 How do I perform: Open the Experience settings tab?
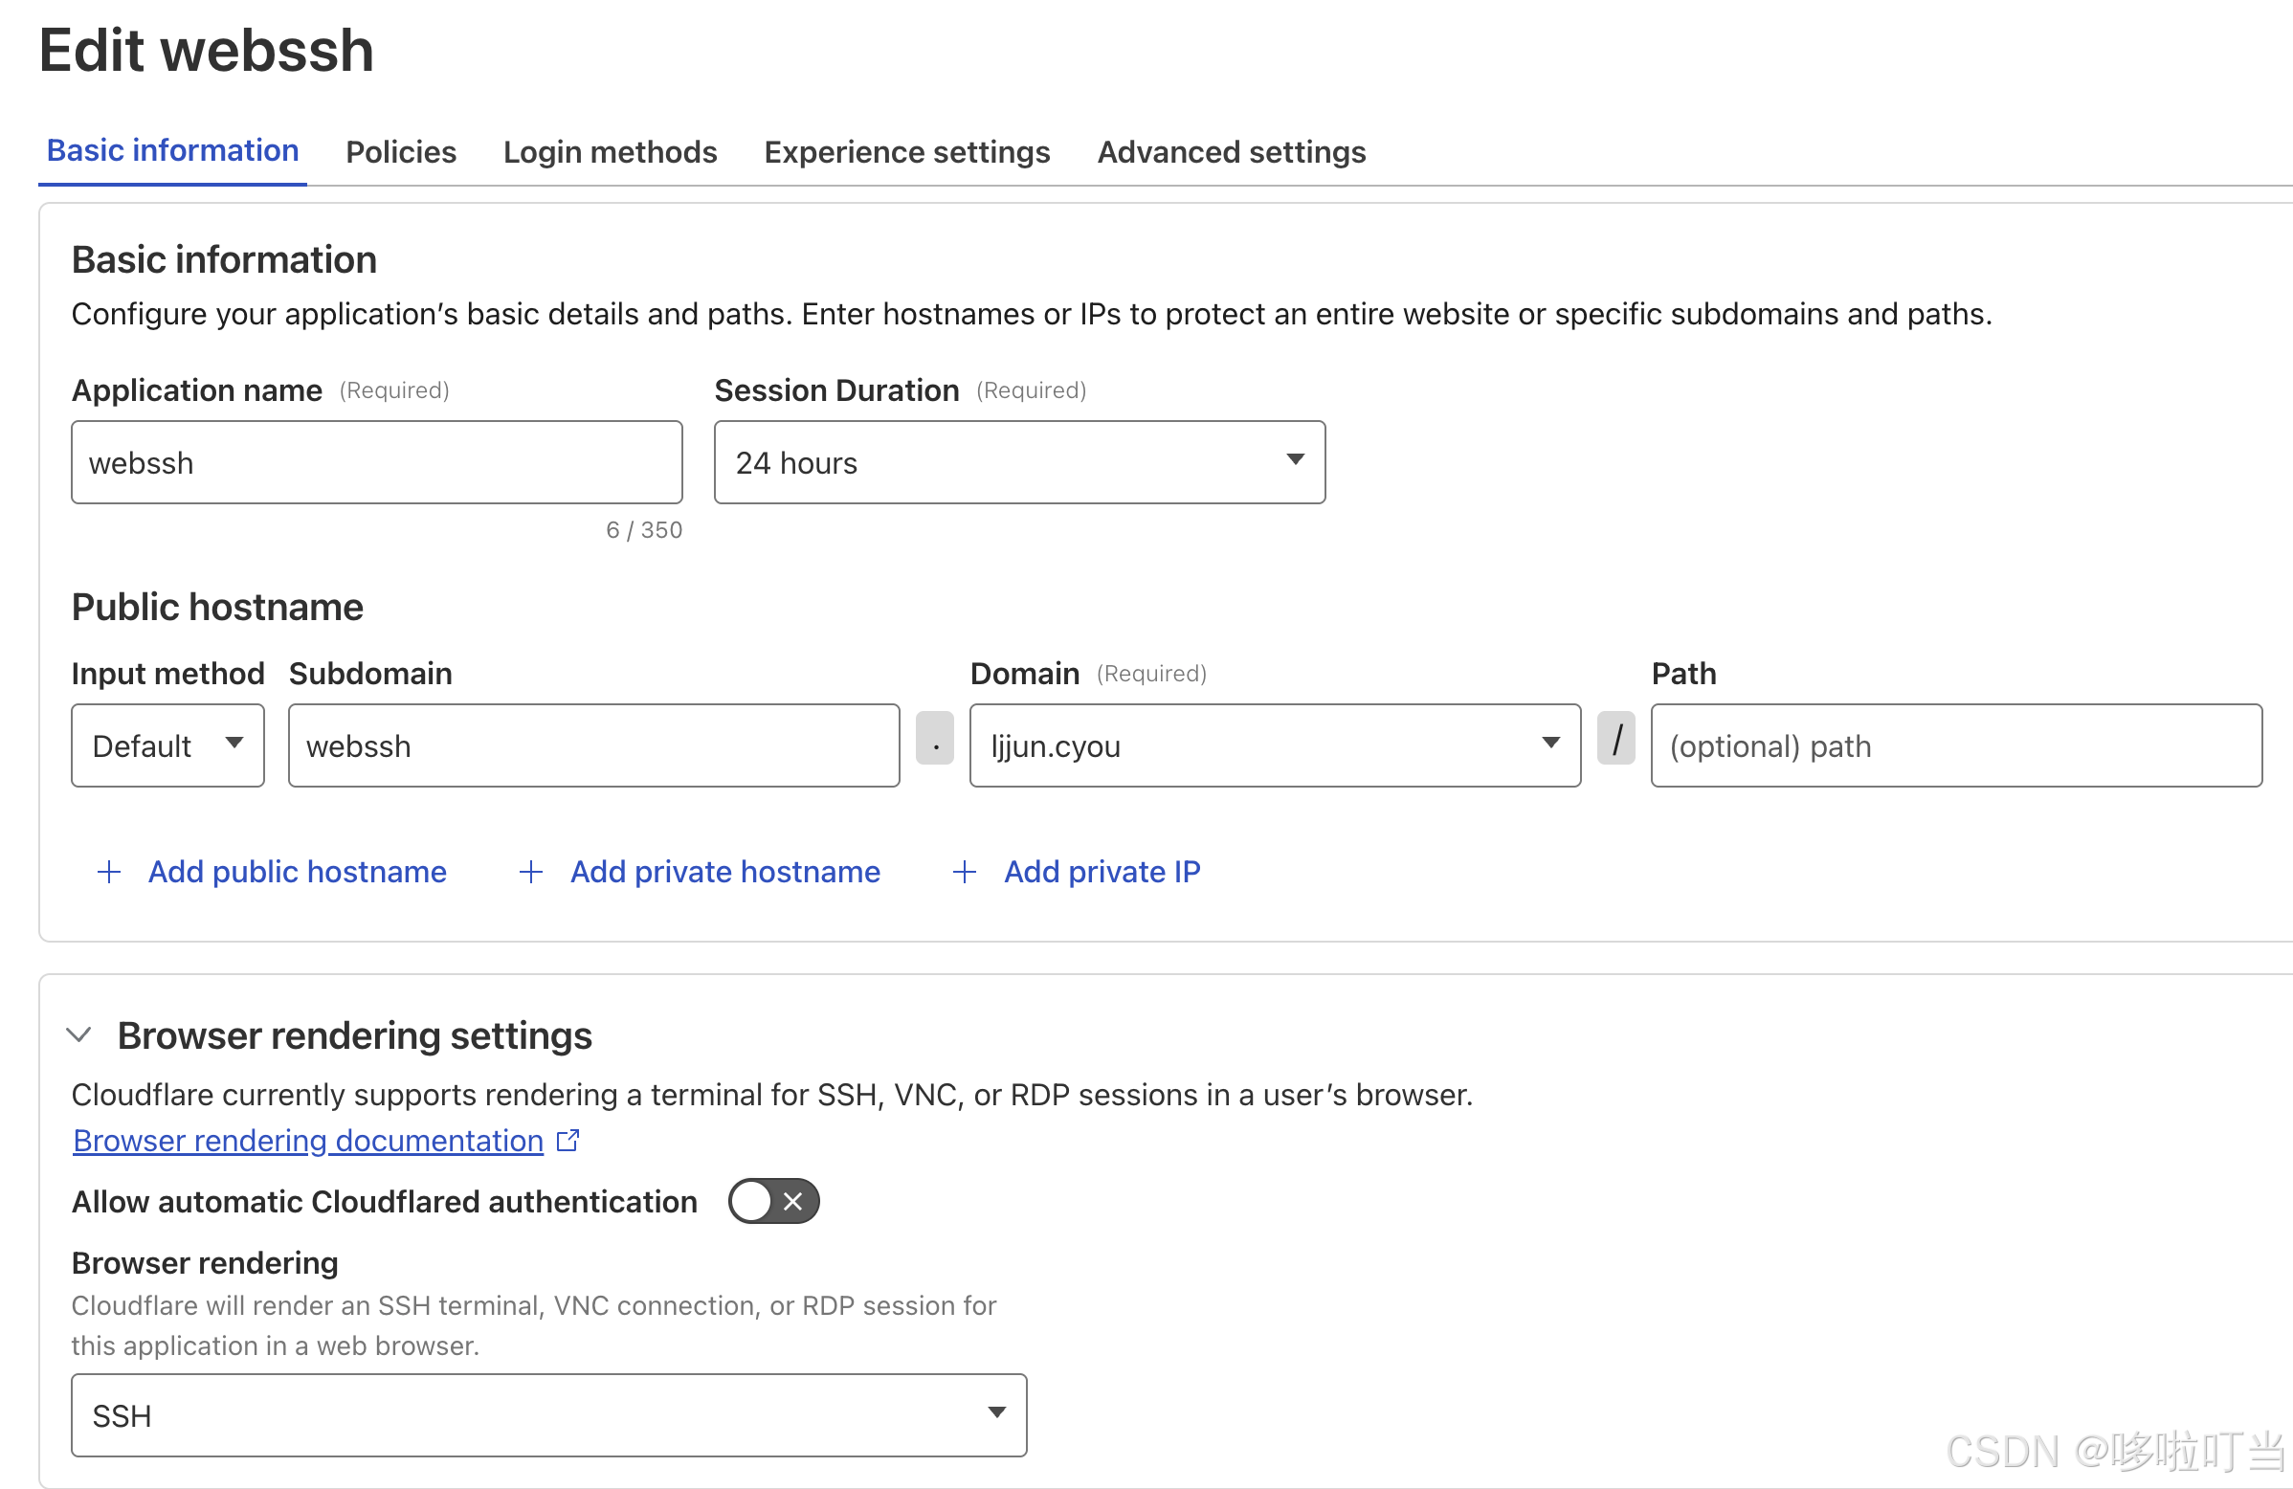pyautogui.click(x=905, y=151)
